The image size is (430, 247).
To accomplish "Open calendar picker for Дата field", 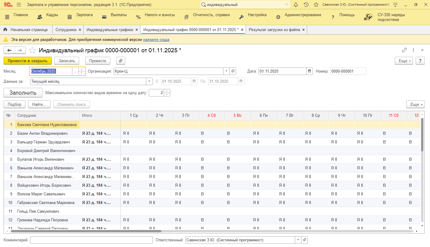I will (310, 71).
